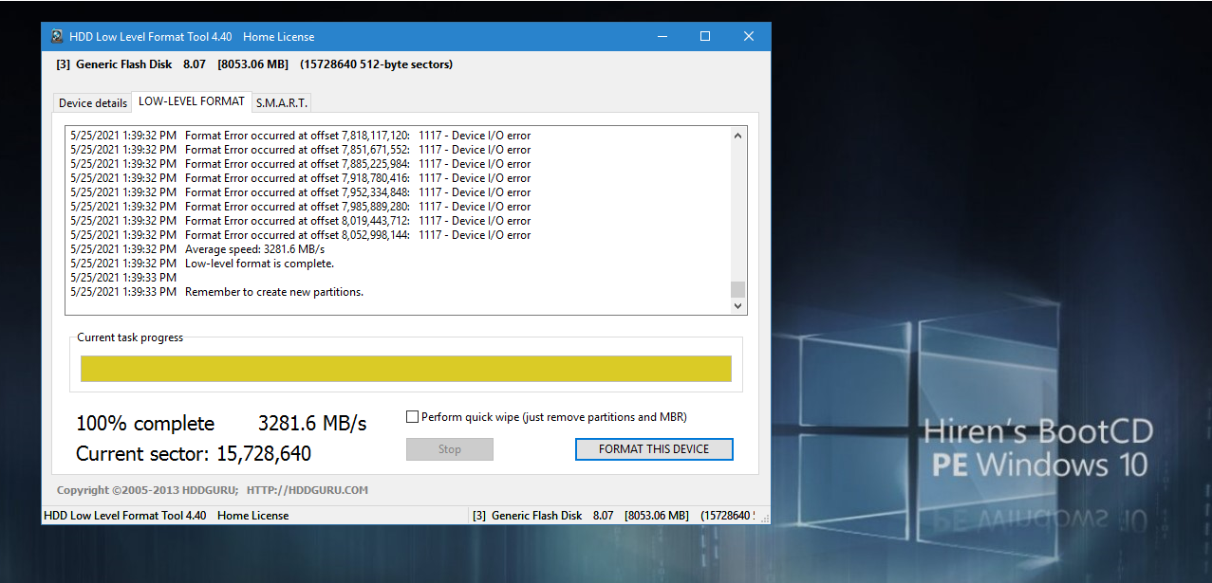Select the log line 'Low-level format is complete.'
This screenshot has width=1212, height=583.
202,264
